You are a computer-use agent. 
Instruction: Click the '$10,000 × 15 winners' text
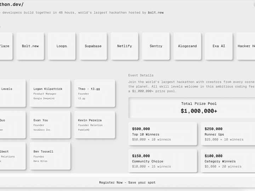(x=152, y=167)
